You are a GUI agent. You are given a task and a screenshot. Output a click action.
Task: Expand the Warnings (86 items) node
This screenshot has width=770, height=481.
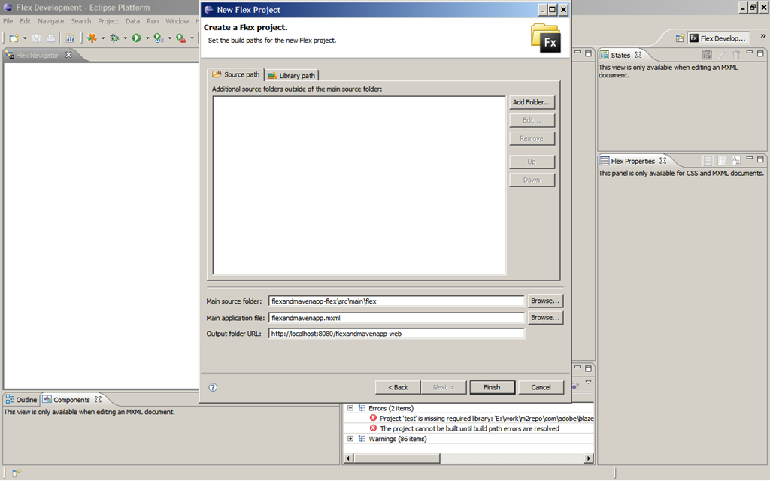[350, 439]
